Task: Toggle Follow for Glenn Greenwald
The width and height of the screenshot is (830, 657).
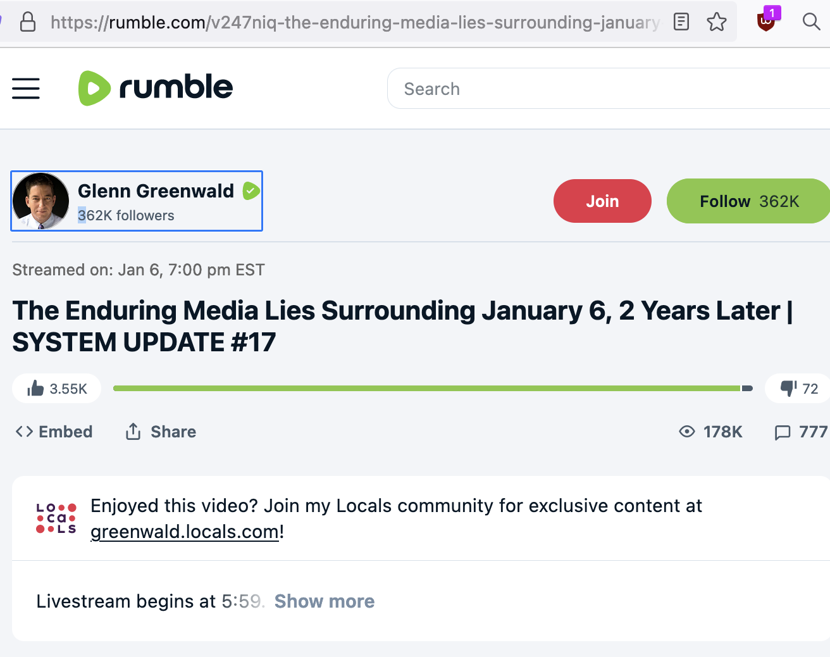Action: pos(749,201)
